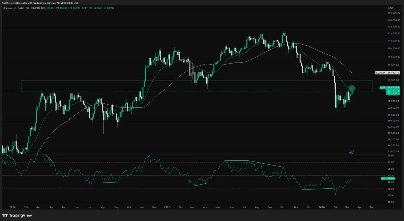The height and width of the screenshot is (221, 404).
Task: Click the 100,000.00 price axis level
Action: click(394, 57)
